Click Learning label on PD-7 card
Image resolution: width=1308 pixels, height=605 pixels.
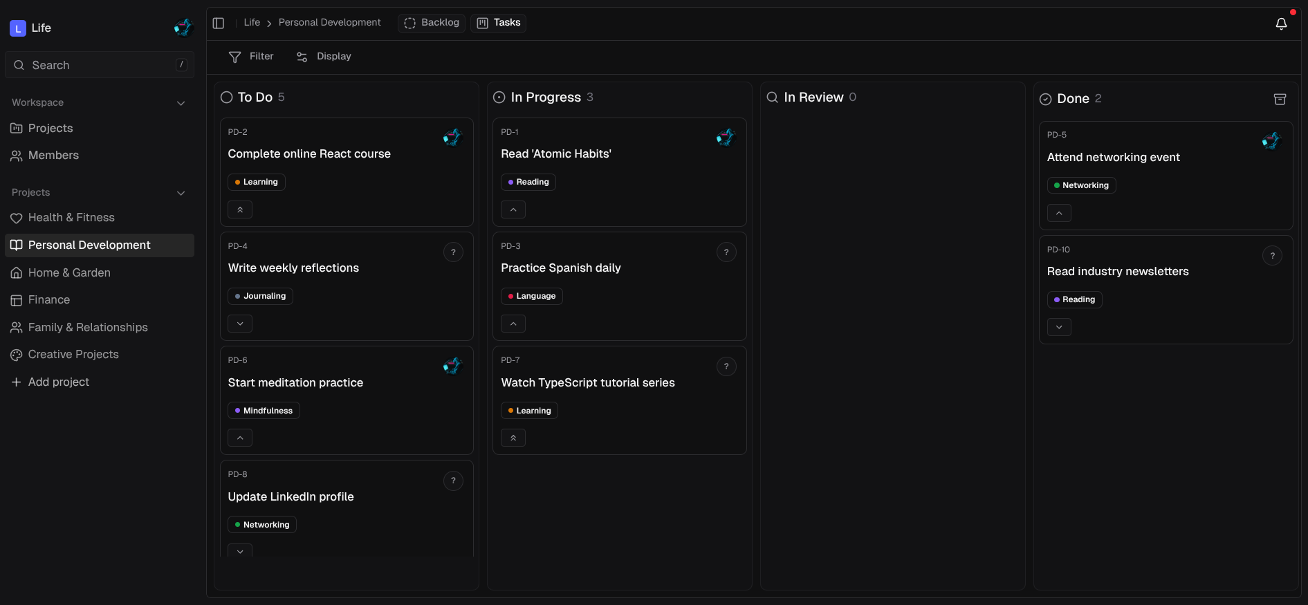pyautogui.click(x=529, y=411)
